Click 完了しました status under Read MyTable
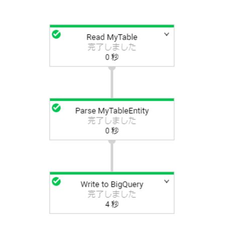 pos(112,47)
